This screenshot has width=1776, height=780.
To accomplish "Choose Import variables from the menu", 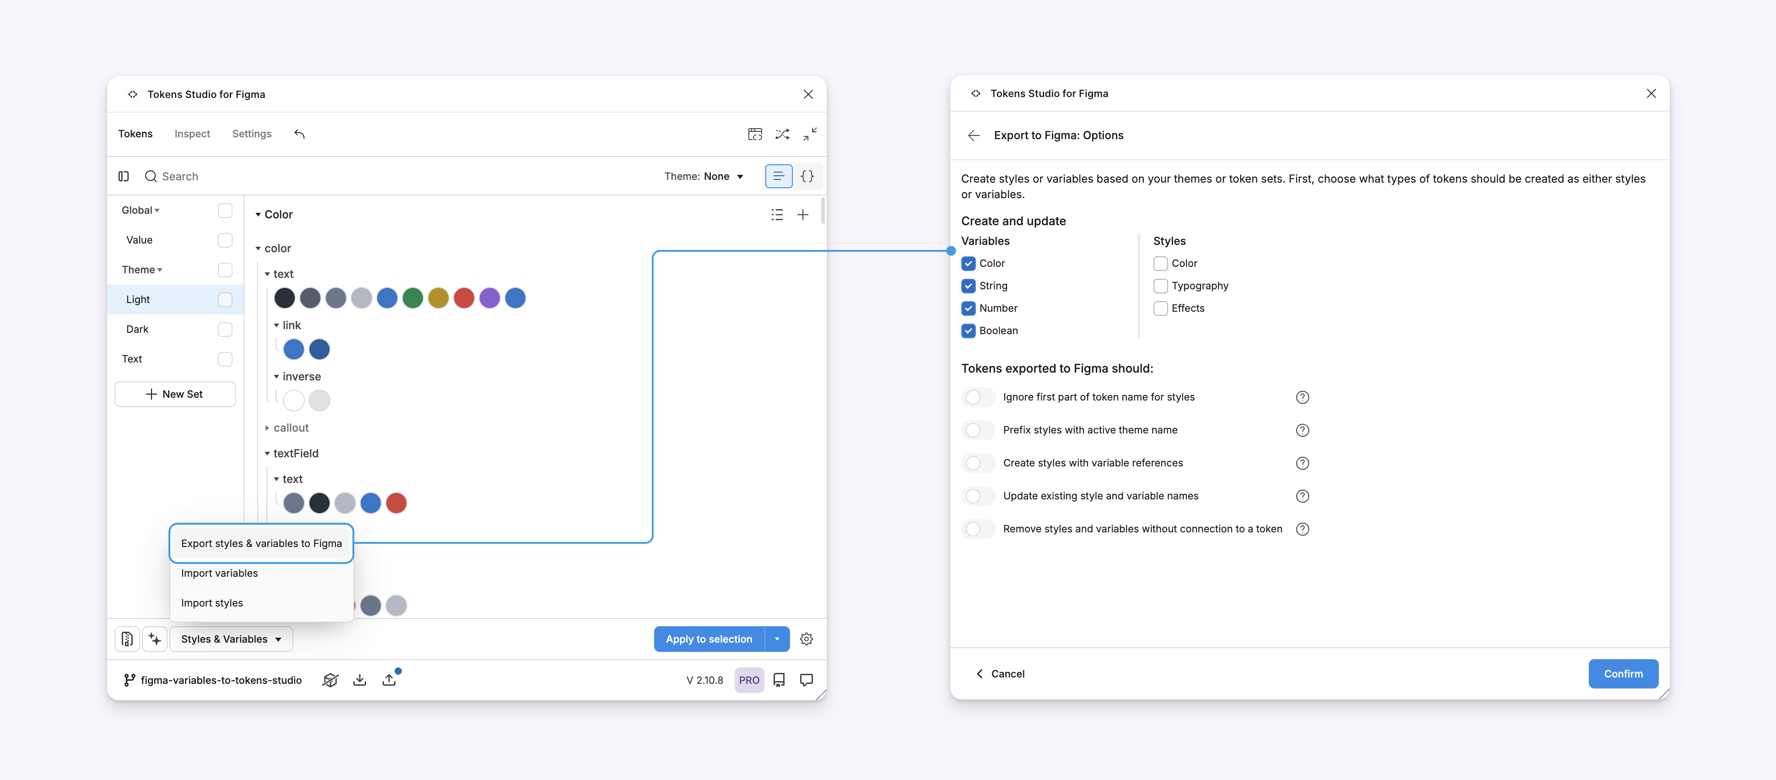I will [x=219, y=573].
